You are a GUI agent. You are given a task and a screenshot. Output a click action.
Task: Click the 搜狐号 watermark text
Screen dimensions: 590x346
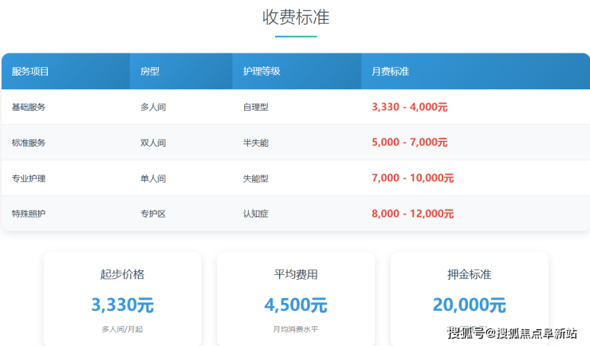point(466,333)
